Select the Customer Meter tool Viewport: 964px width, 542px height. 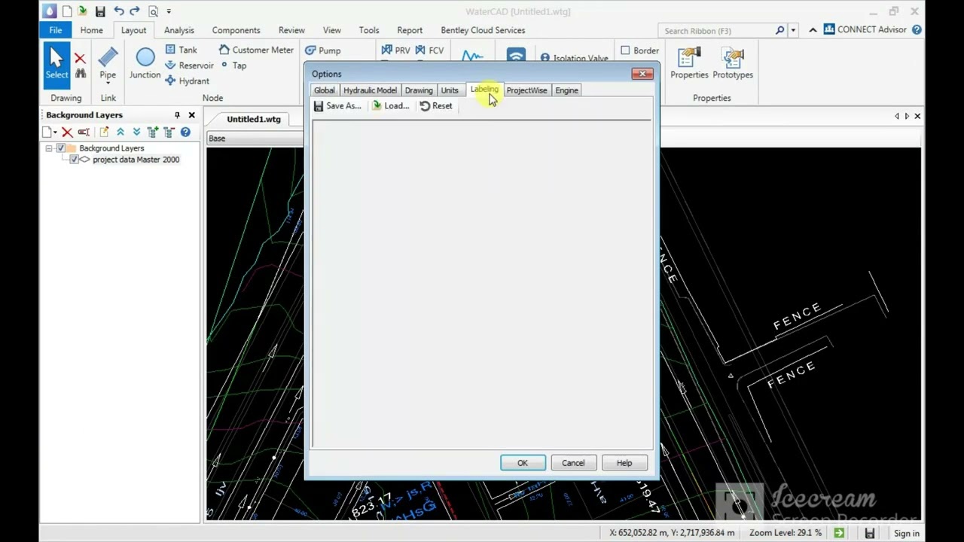(256, 50)
